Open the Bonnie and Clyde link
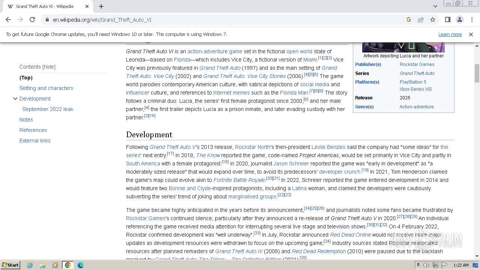Viewport: 480px width, 270px height. [x=190, y=188]
